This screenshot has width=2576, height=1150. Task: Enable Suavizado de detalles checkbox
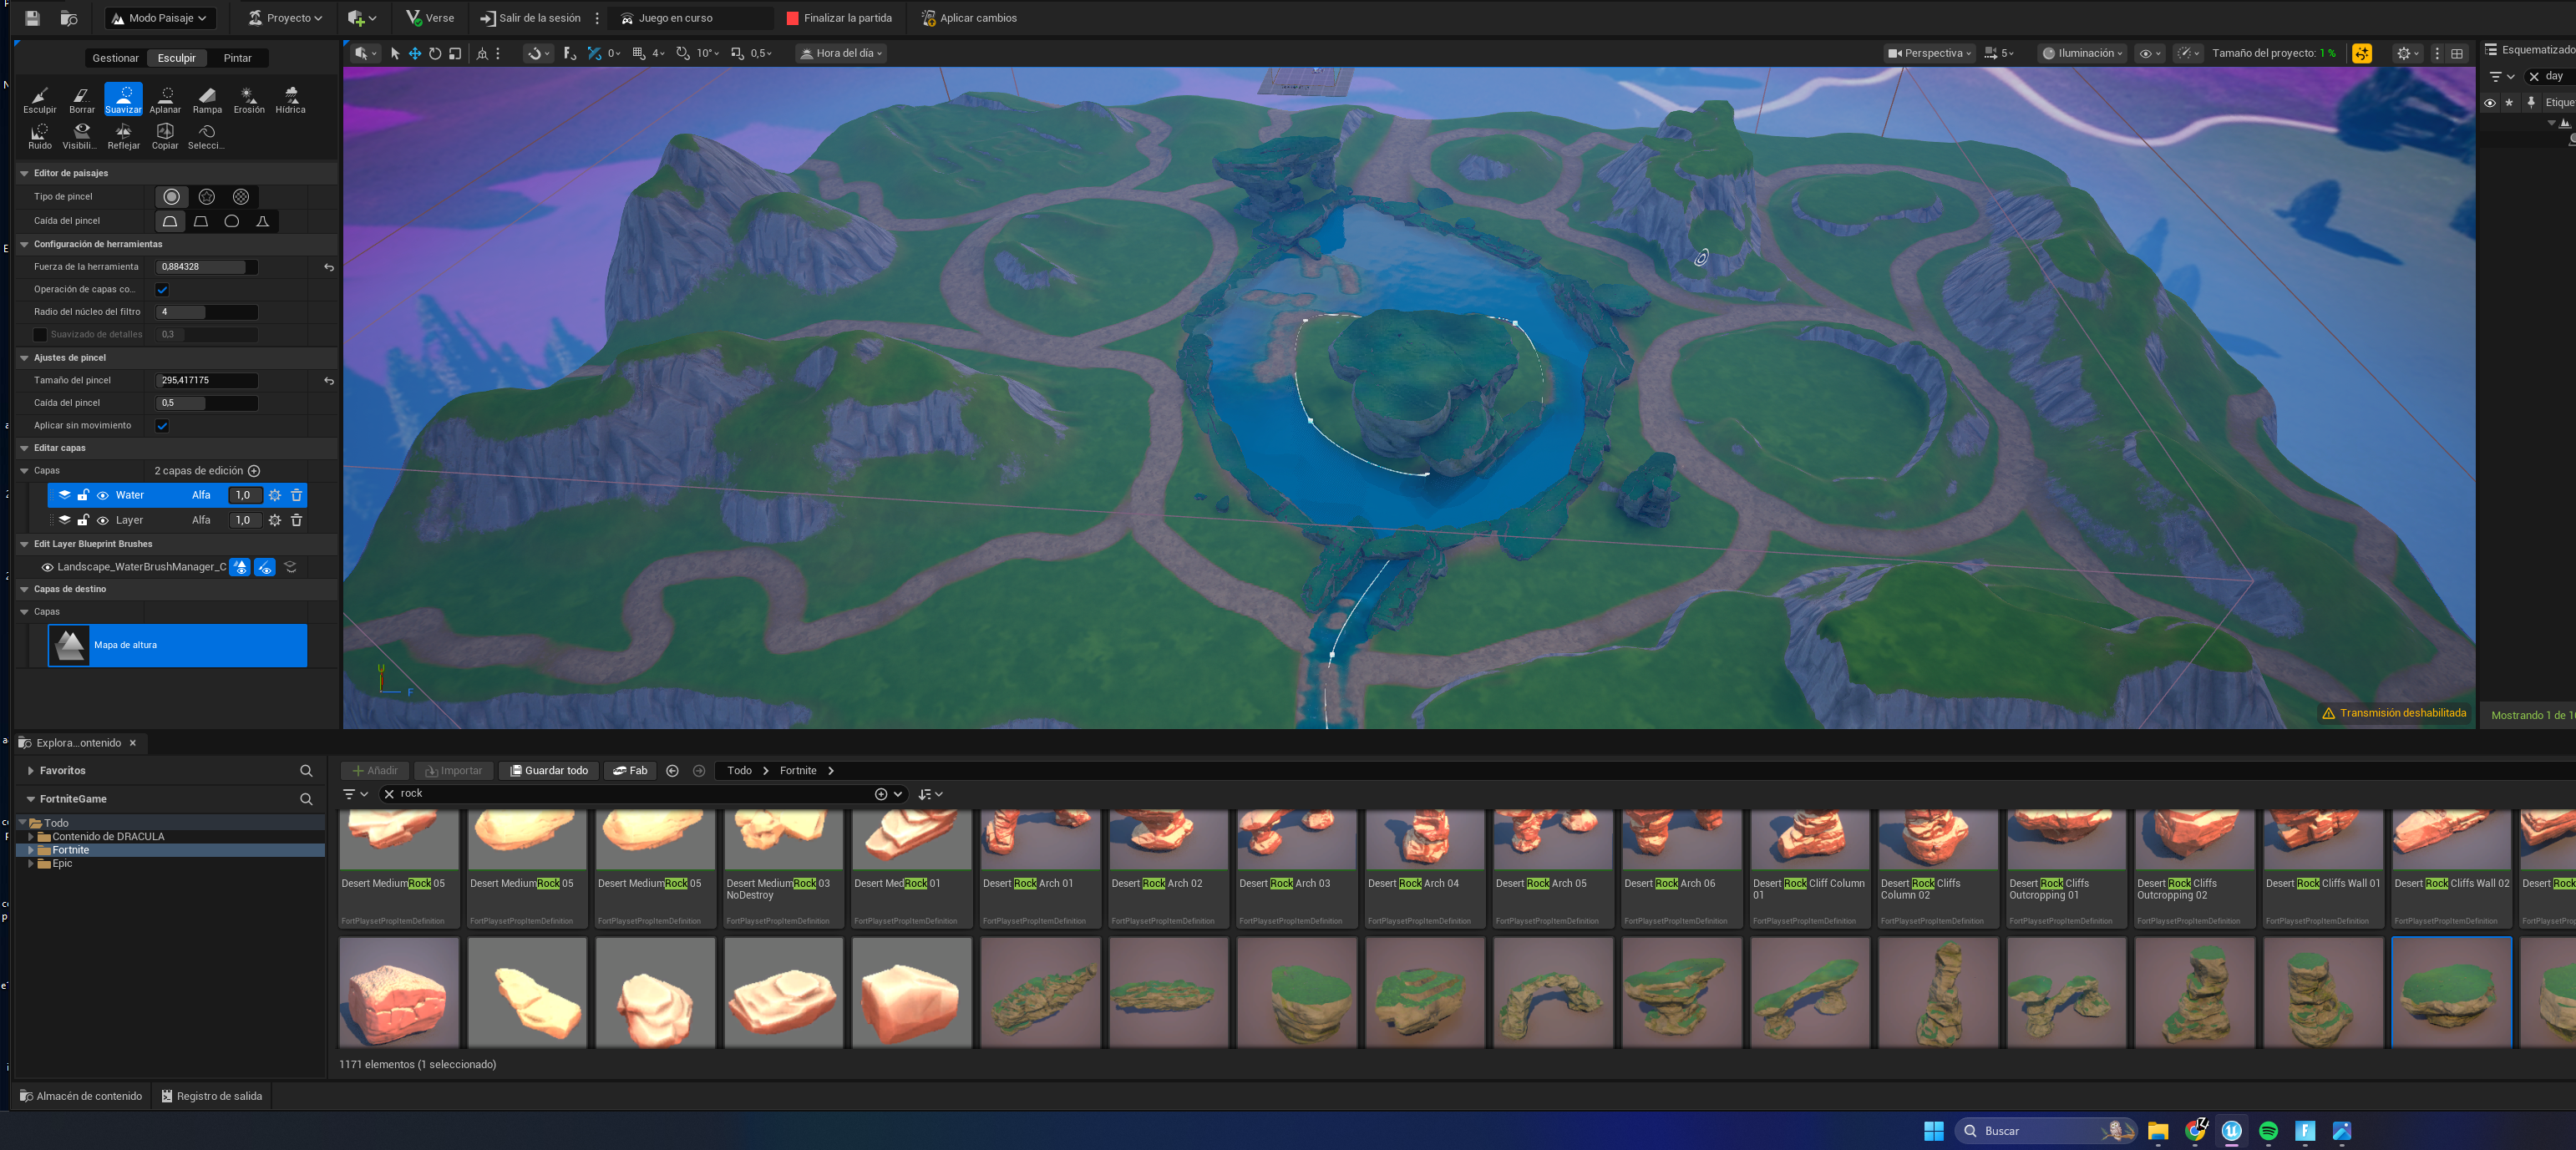40,335
